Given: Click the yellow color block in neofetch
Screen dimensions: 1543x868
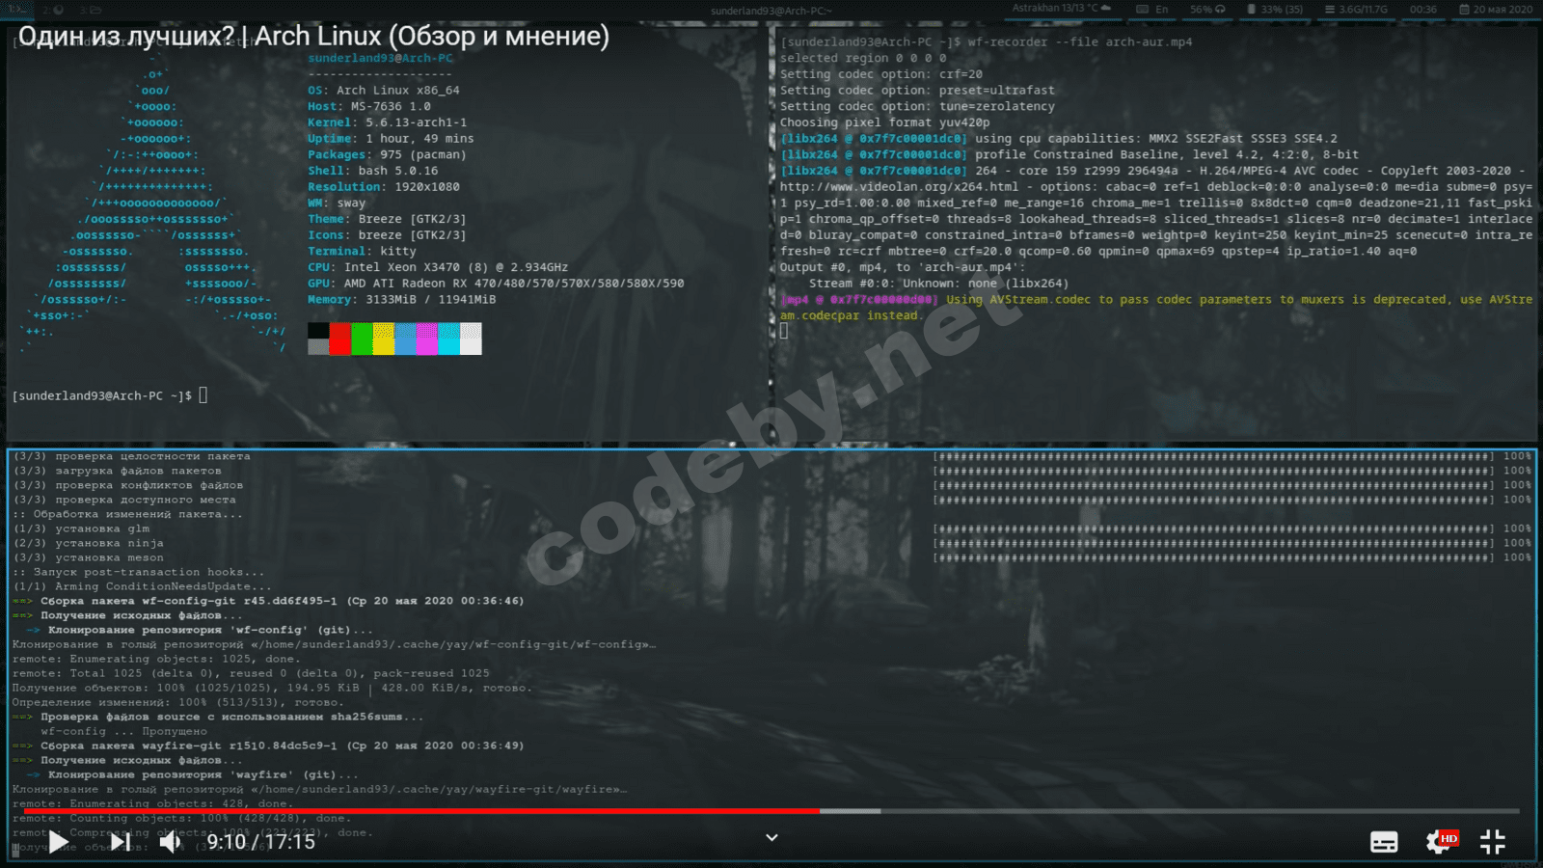Looking at the screenshot, I should click(384, 339).
